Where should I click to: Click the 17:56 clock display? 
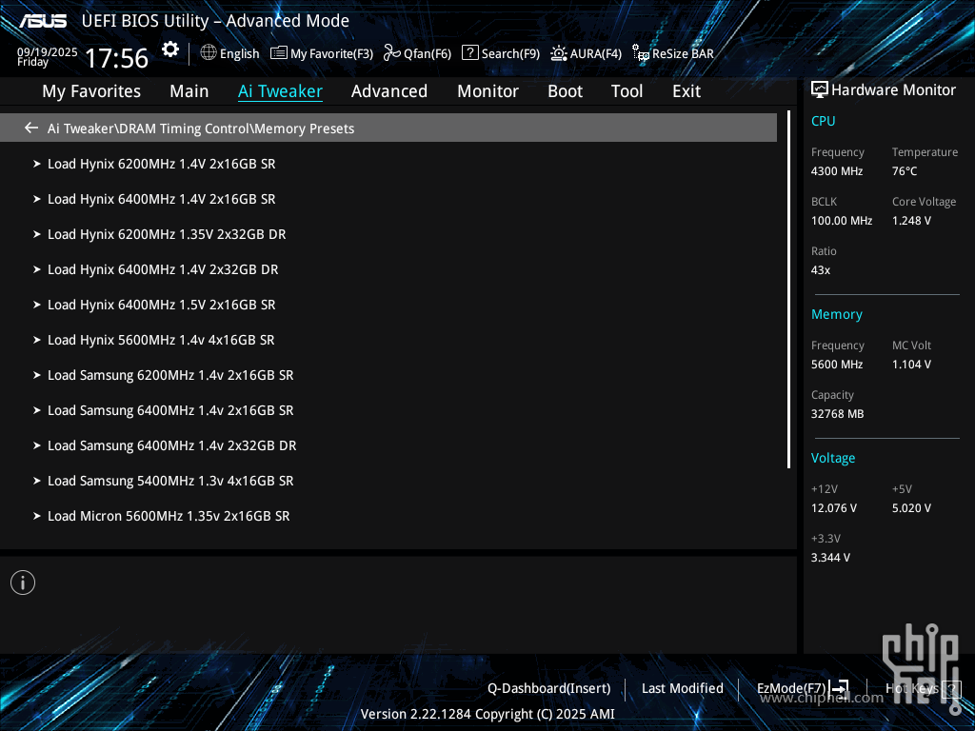[116, 58]
